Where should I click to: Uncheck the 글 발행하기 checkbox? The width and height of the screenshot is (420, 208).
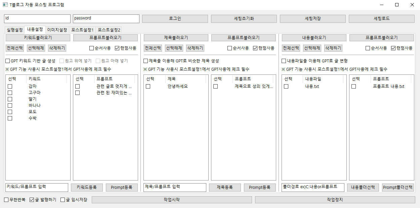(x=32, y=200)
